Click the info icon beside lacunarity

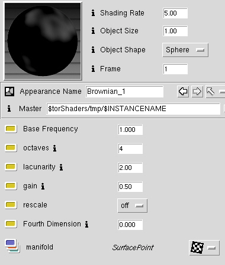pos(61,168)
